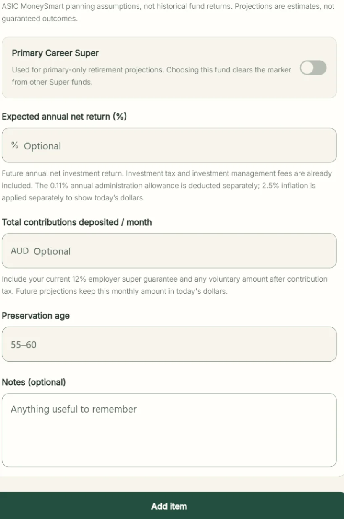Click the % prefix symbol in return field
The image size is (344, 519).
pyautogui.click(x=15, y=146)
